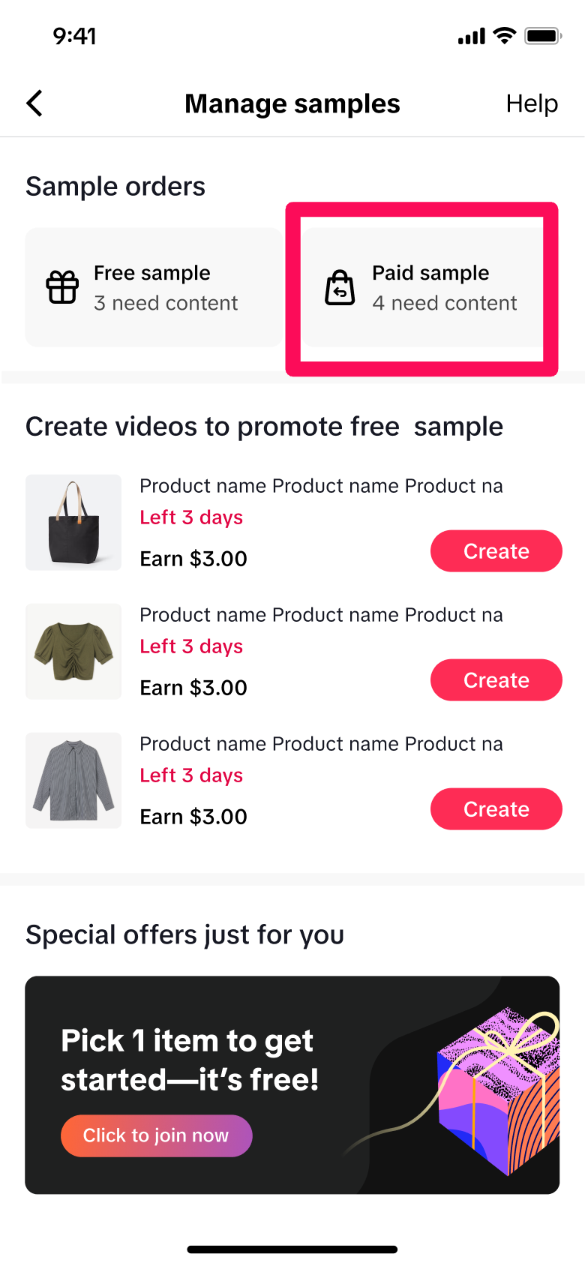Create video for the striped shirt

[x=496, y=809]
